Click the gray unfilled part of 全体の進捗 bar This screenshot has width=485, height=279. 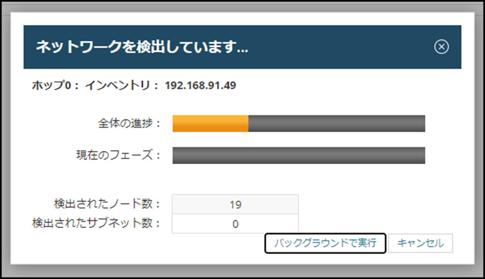click(336, 123)
